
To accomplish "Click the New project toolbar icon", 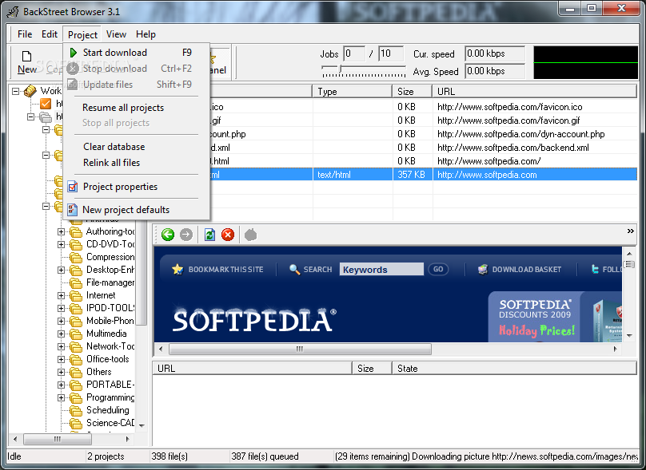I will click(26, 57).
